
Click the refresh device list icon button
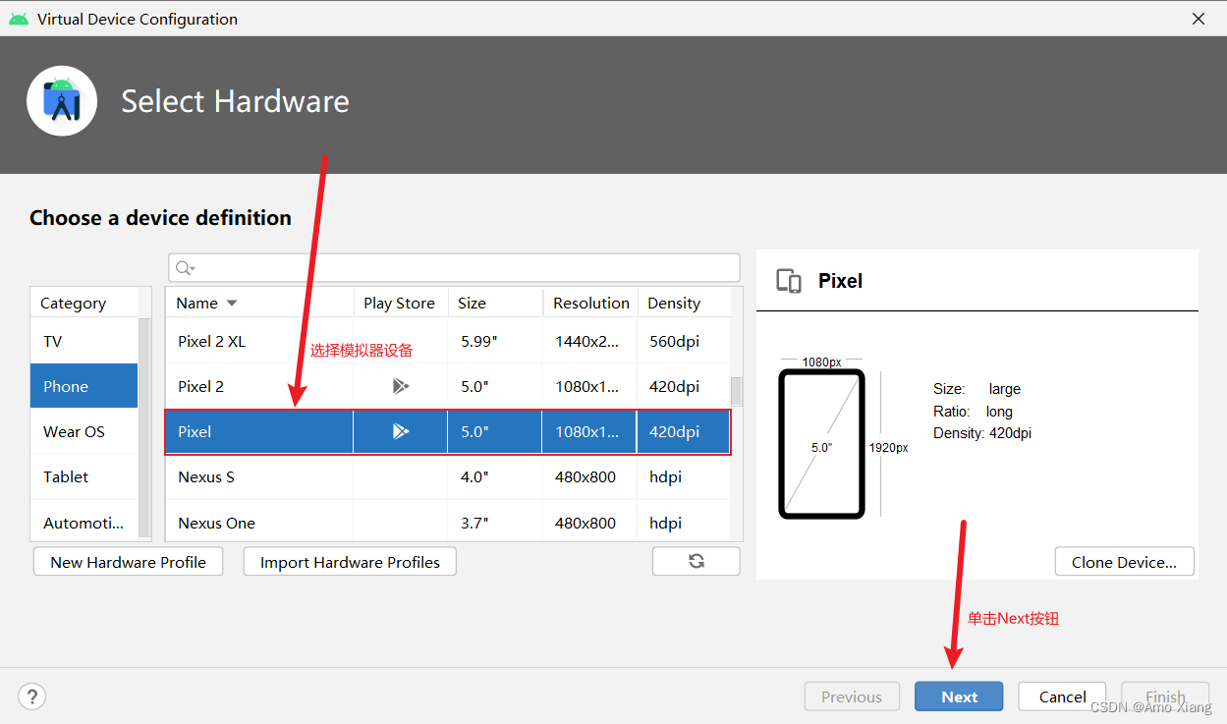(x=696, y=561)
